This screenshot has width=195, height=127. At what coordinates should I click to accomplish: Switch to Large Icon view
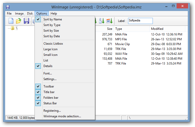click(65, 49)
